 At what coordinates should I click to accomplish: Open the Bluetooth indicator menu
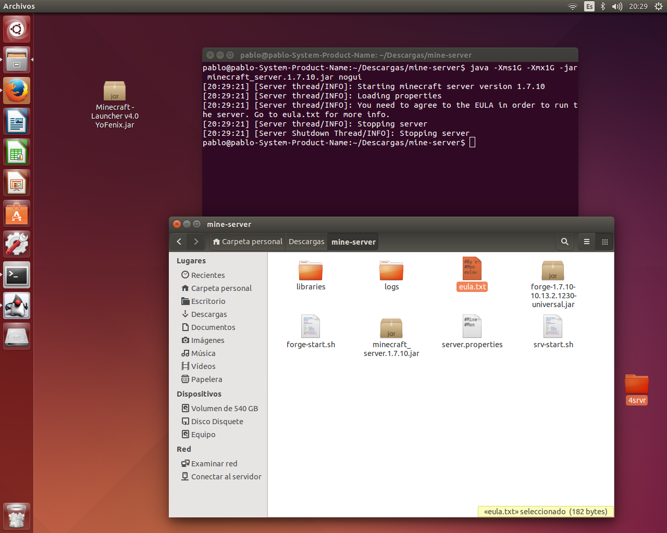(603, 6)
